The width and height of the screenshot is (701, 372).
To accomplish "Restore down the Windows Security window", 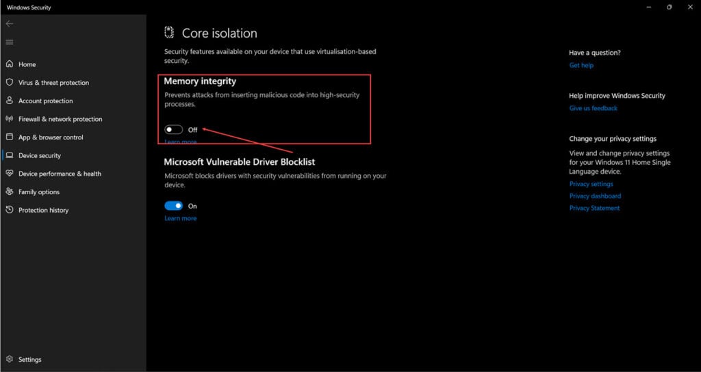I will [670, 7].
